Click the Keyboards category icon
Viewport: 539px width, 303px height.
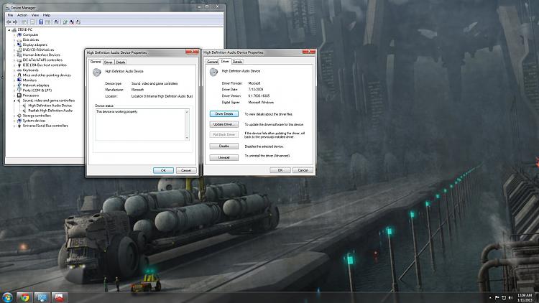[19, 70]
